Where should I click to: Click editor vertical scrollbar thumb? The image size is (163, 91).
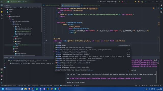pos(159,44)
